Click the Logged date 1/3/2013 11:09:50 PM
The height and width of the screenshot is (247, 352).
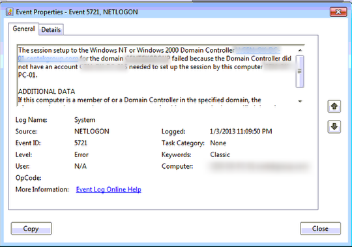[241, 131]
